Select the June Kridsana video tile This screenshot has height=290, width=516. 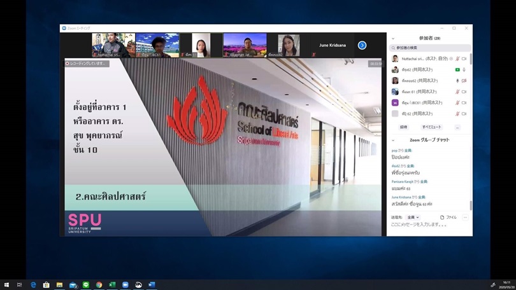coord(333,45)
